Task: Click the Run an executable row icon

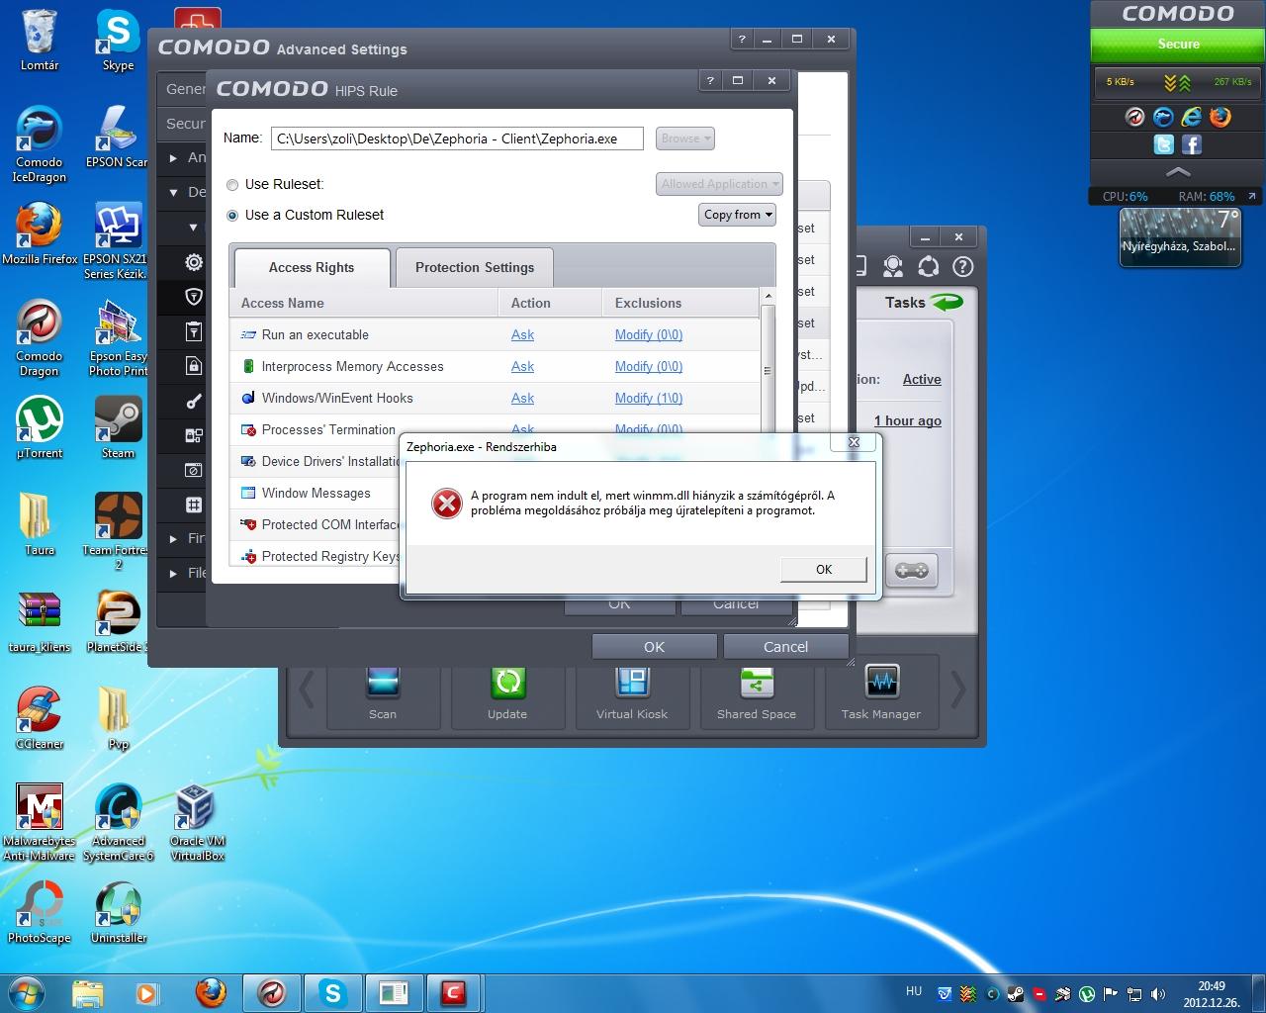Action: pos(248,334)
